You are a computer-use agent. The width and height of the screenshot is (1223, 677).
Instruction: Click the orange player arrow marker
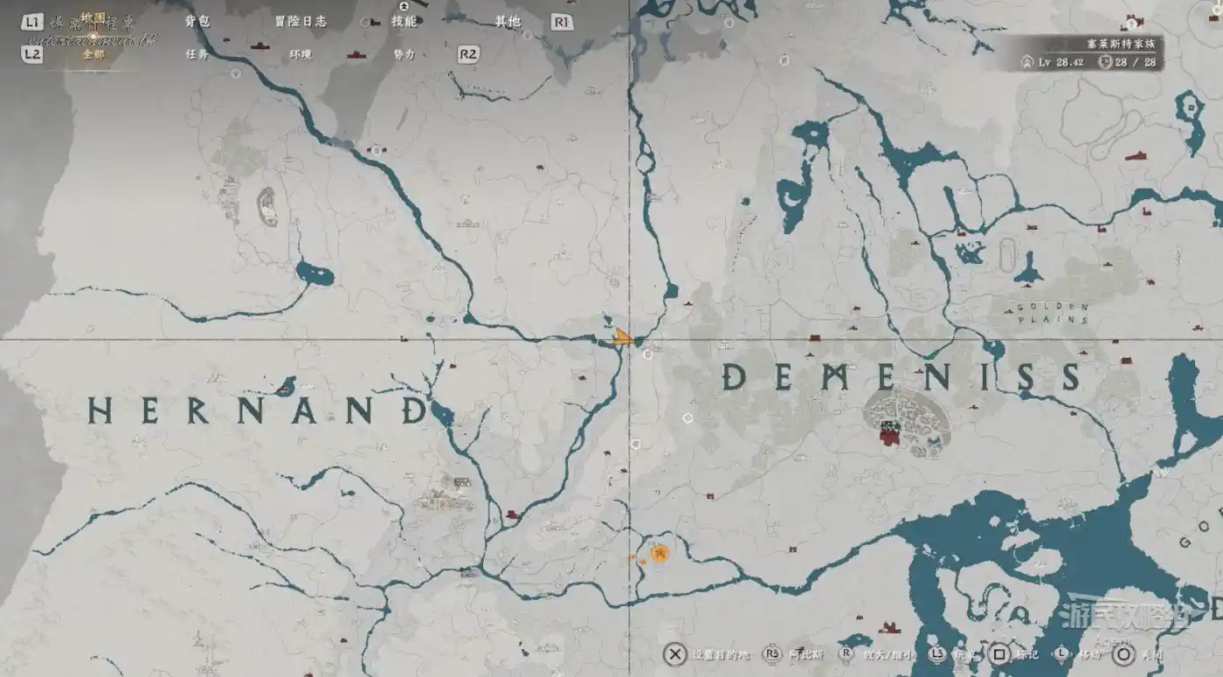[622, 338]
